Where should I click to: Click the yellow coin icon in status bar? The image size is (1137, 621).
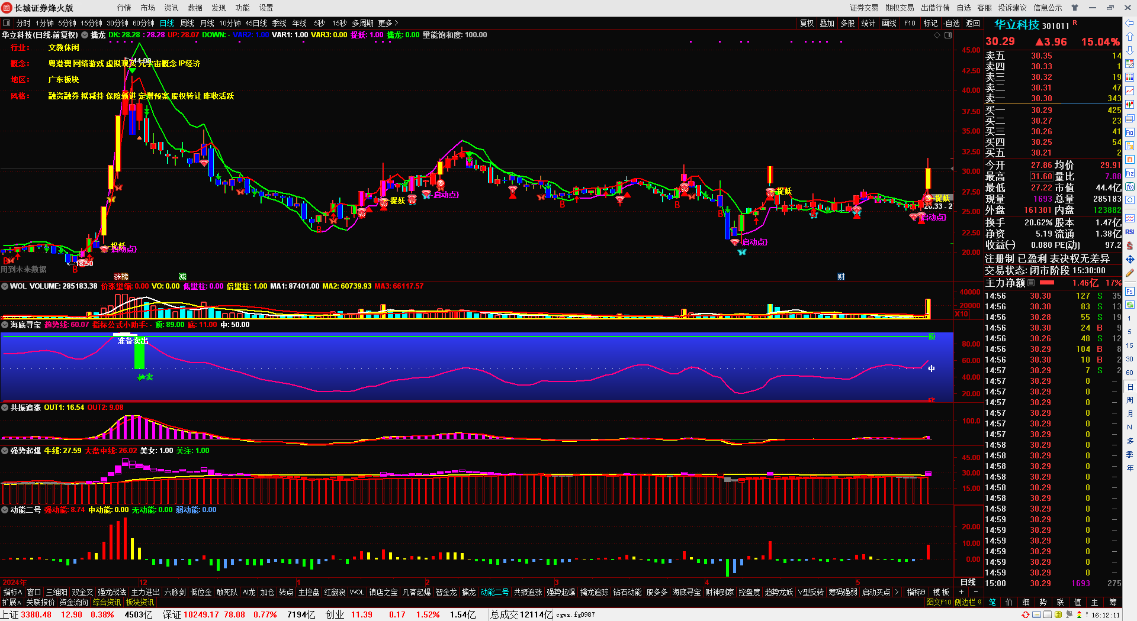point(1058,615)
